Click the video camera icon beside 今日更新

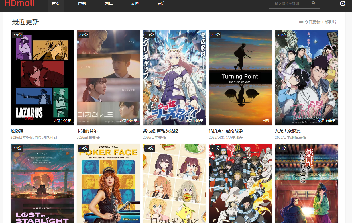pyautogui.click(x=301, y=22)
